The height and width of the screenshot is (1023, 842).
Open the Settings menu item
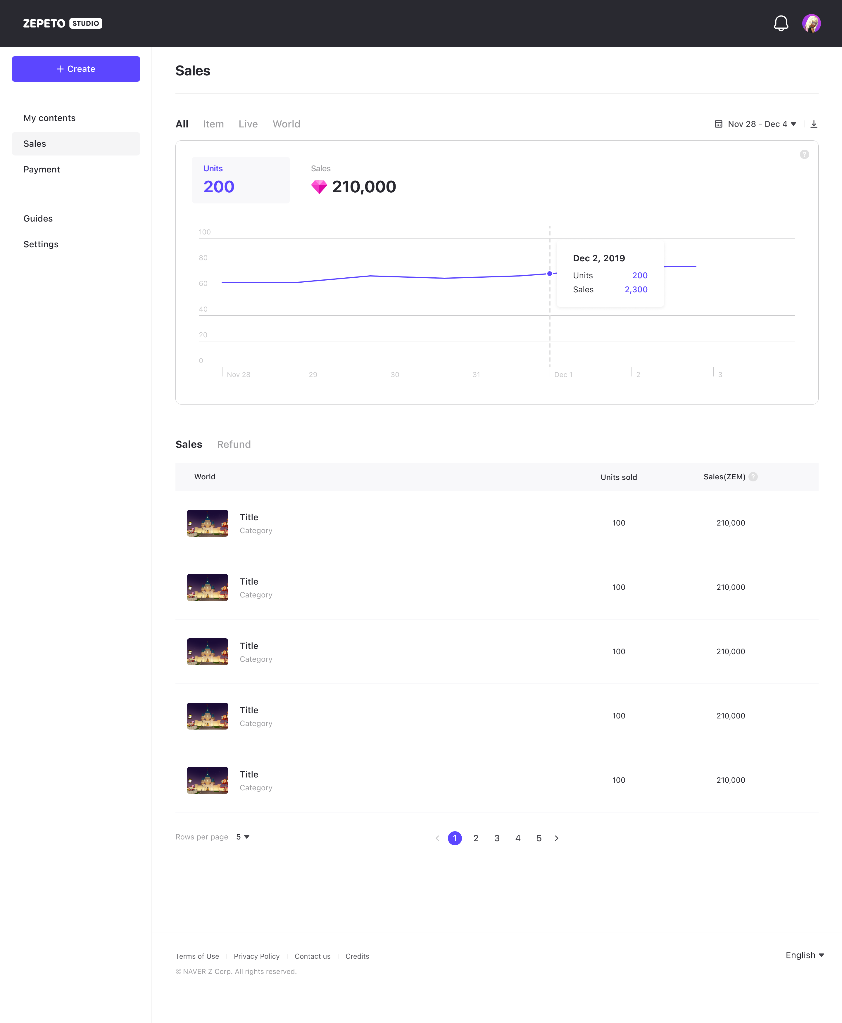(41, 244)
